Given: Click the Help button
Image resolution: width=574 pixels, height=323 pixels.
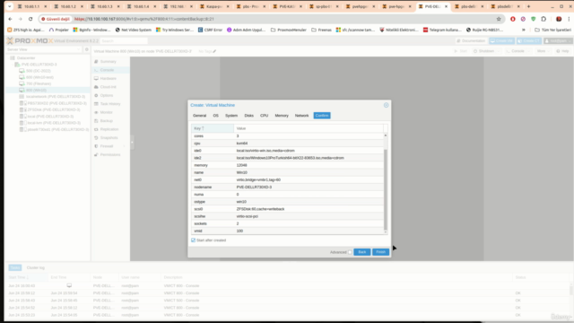Looking at the screenshot, I should click(562, 51).
